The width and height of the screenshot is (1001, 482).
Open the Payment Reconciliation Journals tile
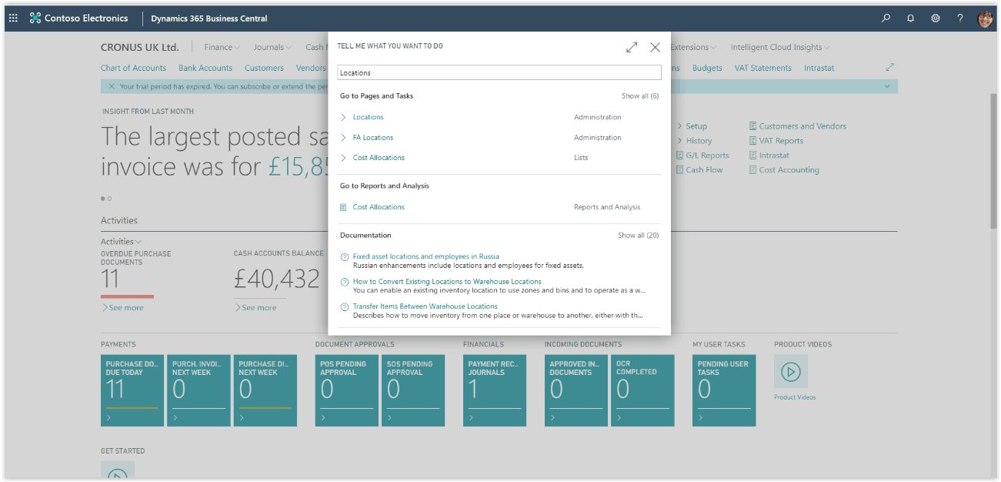[495, 390]
